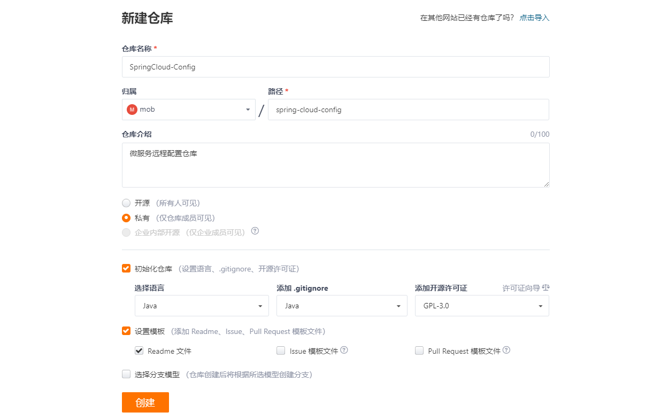Screen dimensions: 661x420
Task: Click the 0/100 character counter
Action: click(540, 134)
